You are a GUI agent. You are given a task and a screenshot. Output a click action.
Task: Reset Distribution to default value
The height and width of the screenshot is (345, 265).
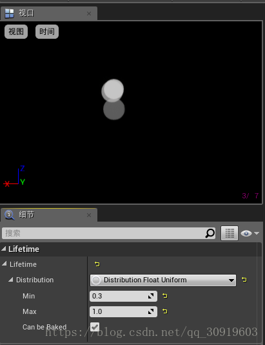(244, 280)
